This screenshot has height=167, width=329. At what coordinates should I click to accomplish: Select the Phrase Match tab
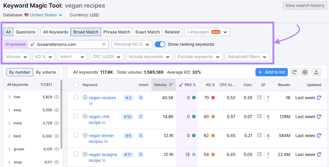pyautogui.click(x=117, y=32)
